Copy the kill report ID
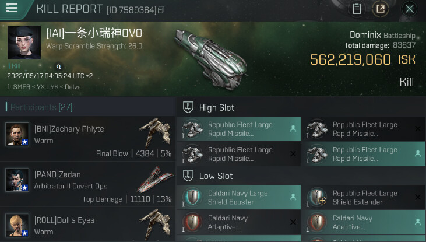This screenshot has width=426, height=242. 161,10
